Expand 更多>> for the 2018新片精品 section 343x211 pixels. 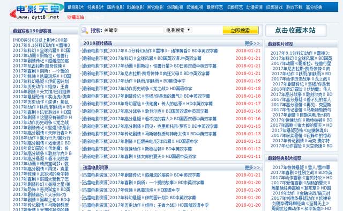tap(252, 43)
